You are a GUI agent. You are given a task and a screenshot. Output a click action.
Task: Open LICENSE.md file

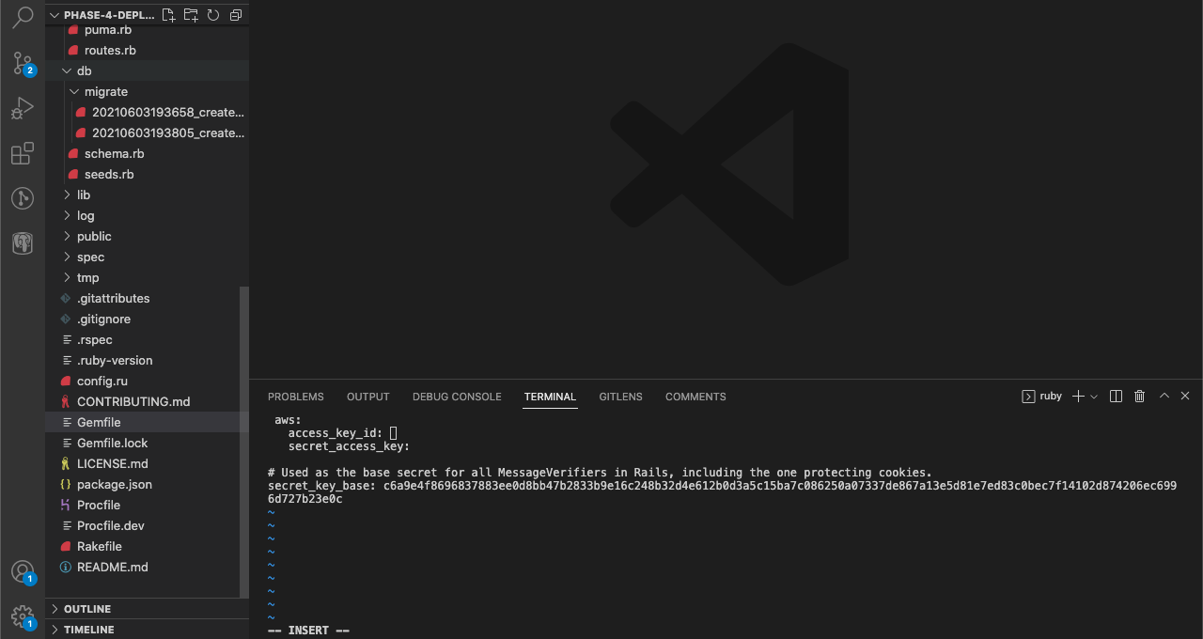[147, 464]
